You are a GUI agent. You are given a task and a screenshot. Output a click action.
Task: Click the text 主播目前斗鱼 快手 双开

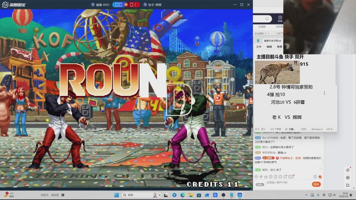coord(280,57)
